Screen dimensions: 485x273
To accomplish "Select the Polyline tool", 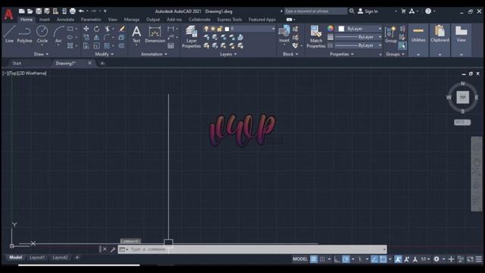I will 24,34.
